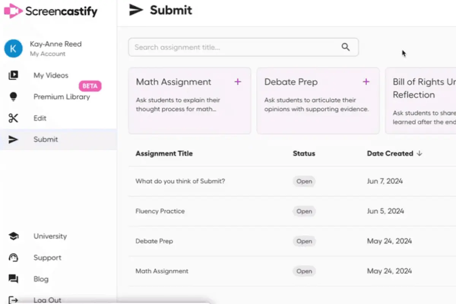Click the Log Out door icon
This screenshot has height=304, width=456.
13,300
